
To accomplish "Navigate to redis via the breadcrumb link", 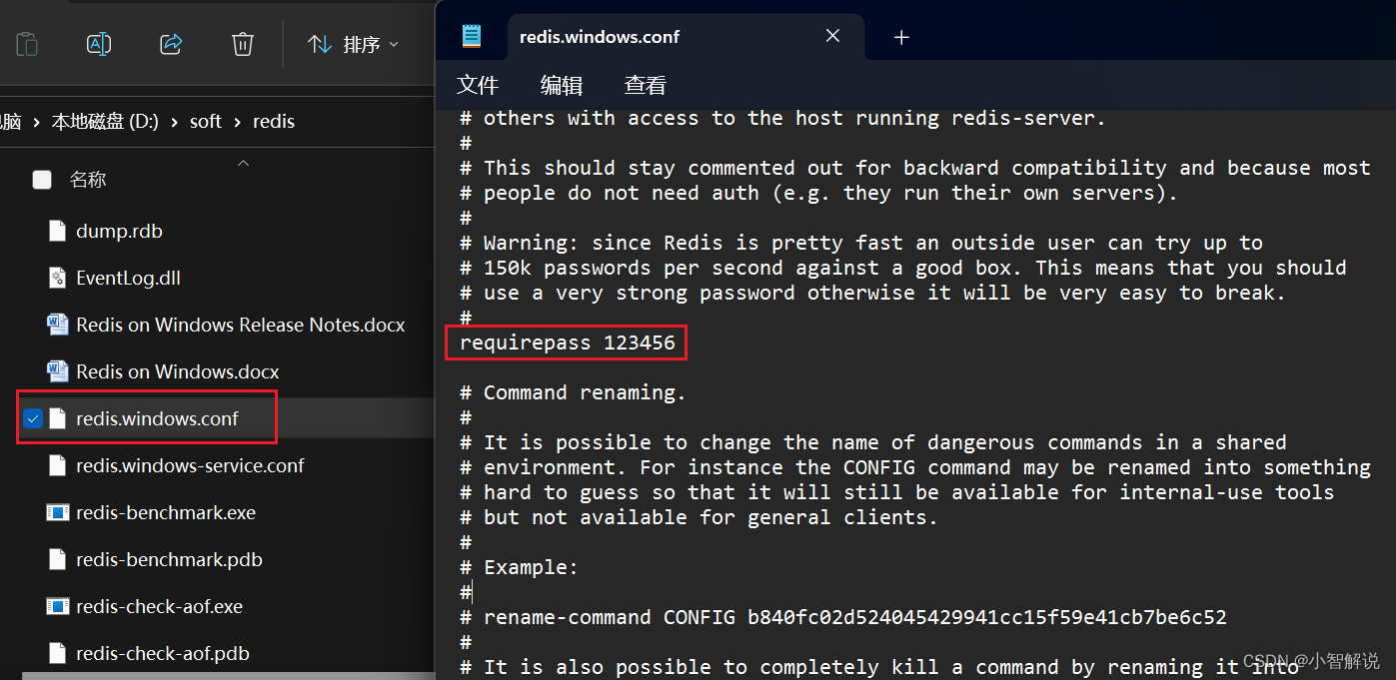I will (x=273, y=121).
